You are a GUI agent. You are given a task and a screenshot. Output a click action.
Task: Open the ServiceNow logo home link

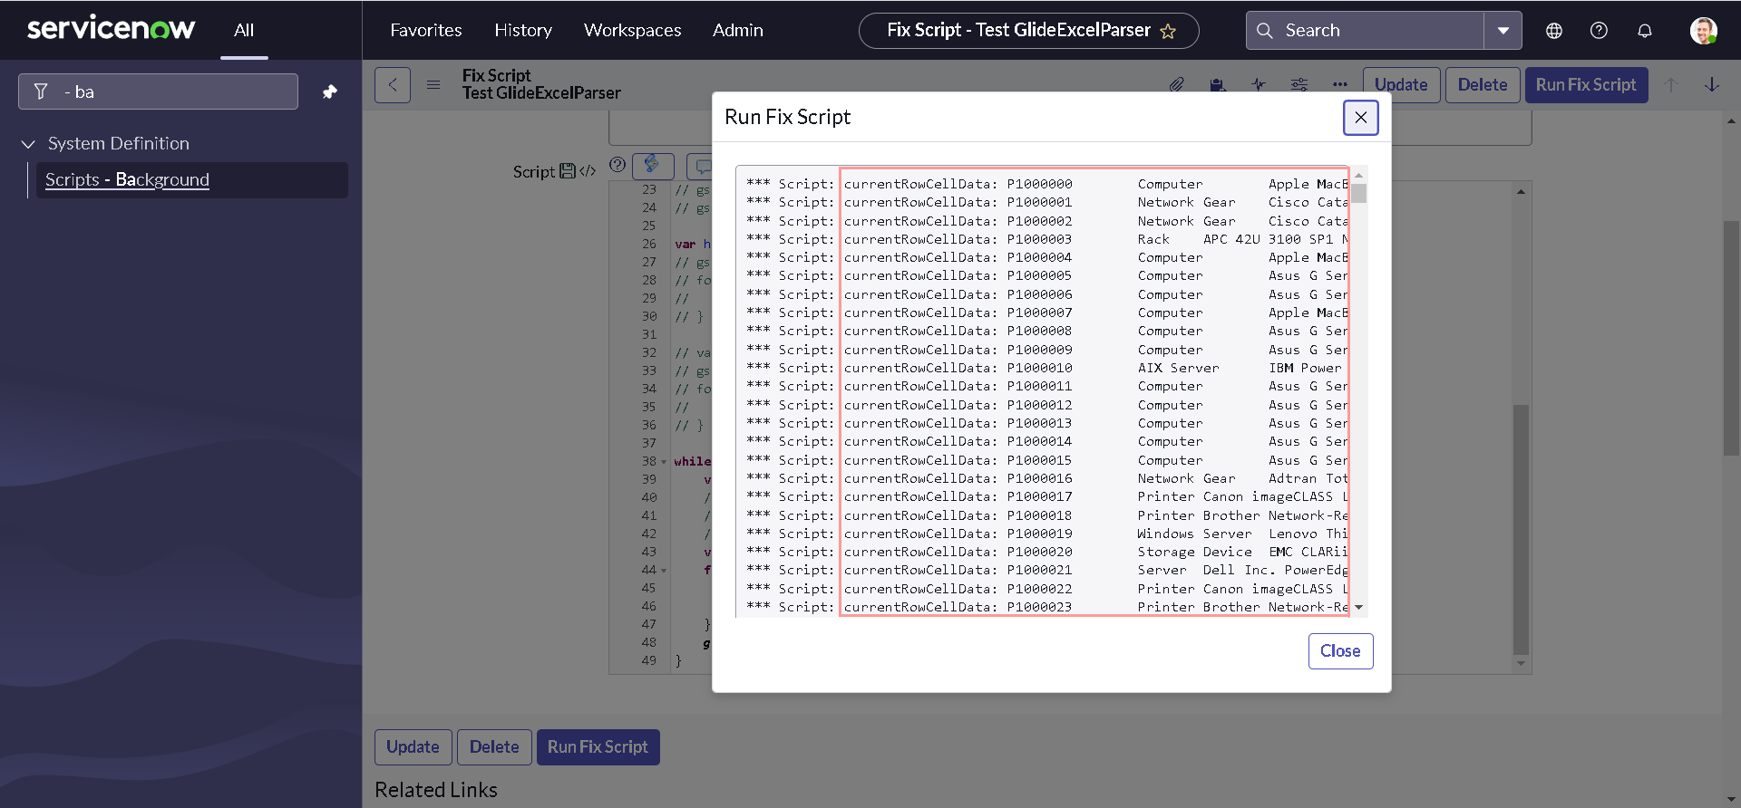point(111,29)
